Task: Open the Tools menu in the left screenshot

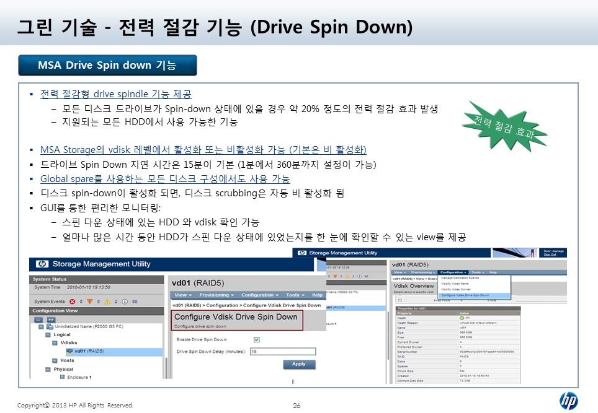Action: [295, 295]
